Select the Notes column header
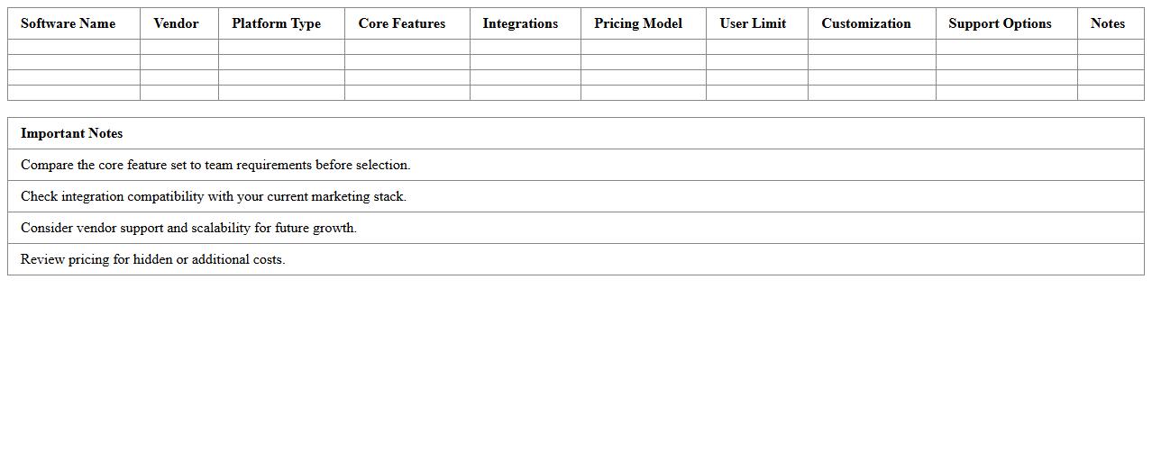 coord(1107,23)
